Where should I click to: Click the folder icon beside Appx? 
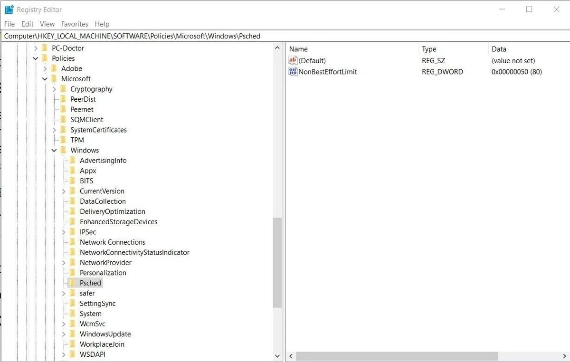[x=73, y=171]
